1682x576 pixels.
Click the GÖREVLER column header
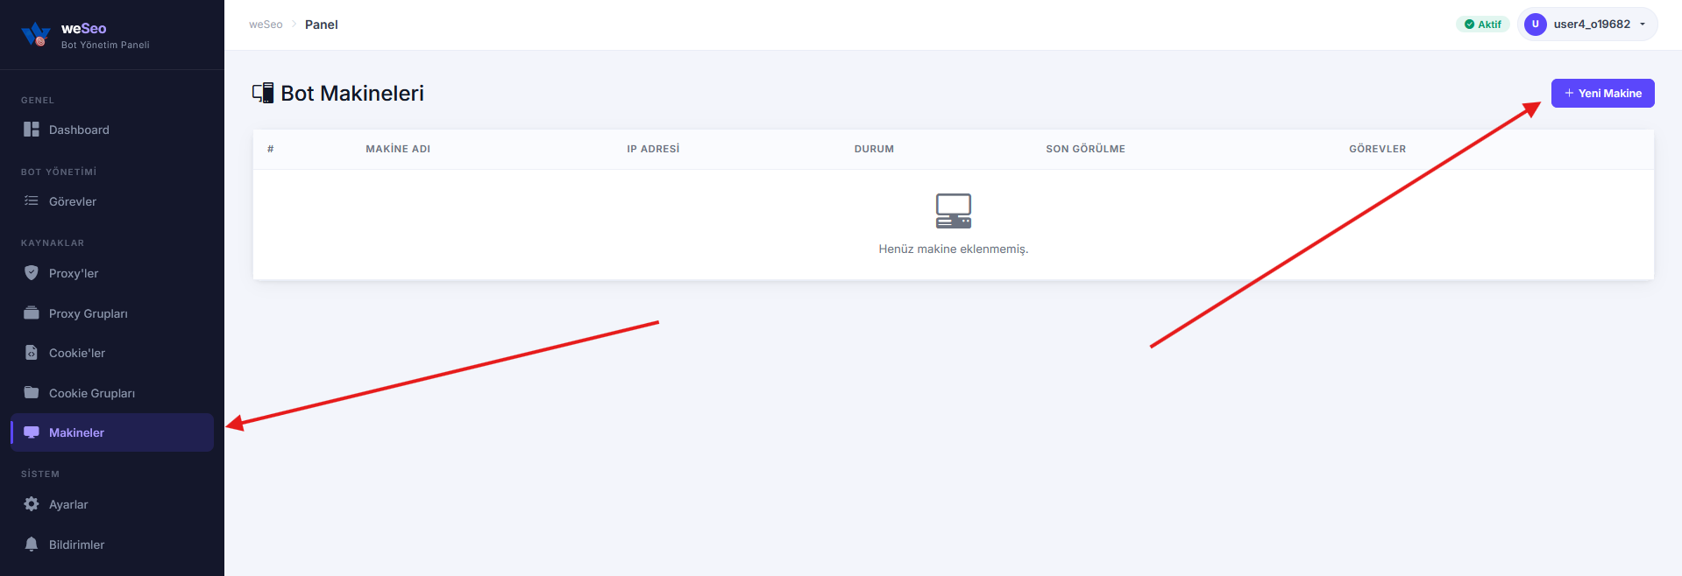[1377, 149]
